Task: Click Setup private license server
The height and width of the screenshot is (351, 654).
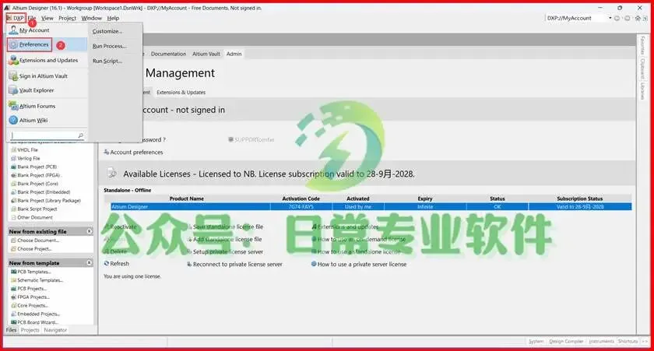Action: [x=227, y=252]
